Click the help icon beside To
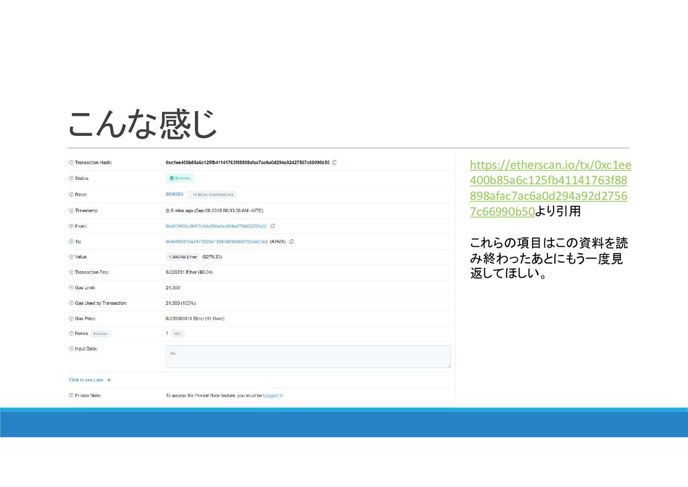Screen dimensions: 688x487 click(x=71, y=241)
